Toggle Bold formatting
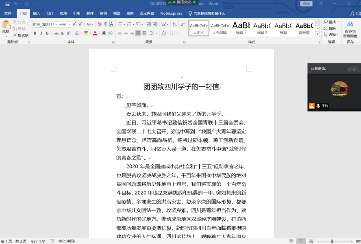The image size is (361, 244). [35, 33]
